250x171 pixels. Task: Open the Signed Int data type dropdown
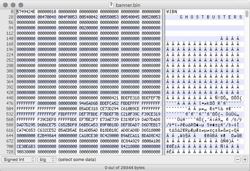click(x=19, y=159)
